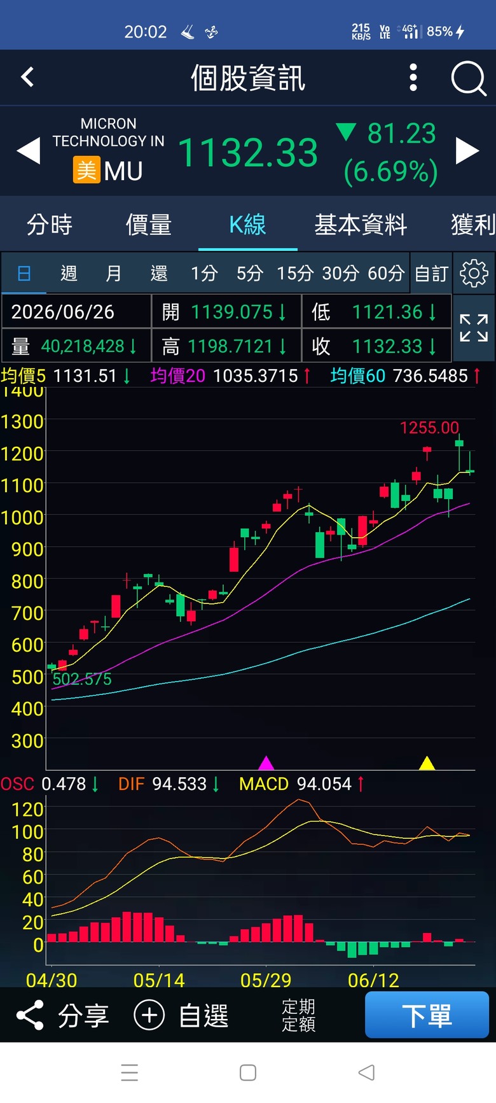496x1103 pixels.
Task: Switch to next stock with right triangle
Action: [467, 151]
